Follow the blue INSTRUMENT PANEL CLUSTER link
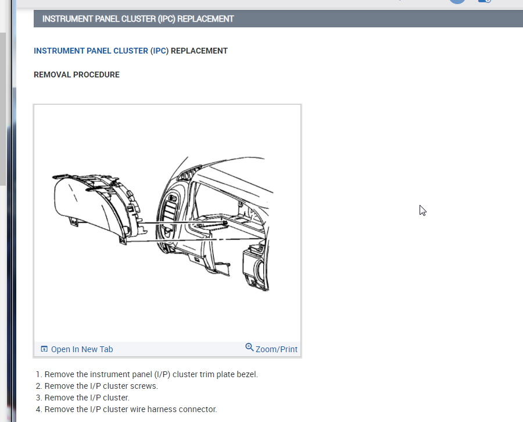 91,51
